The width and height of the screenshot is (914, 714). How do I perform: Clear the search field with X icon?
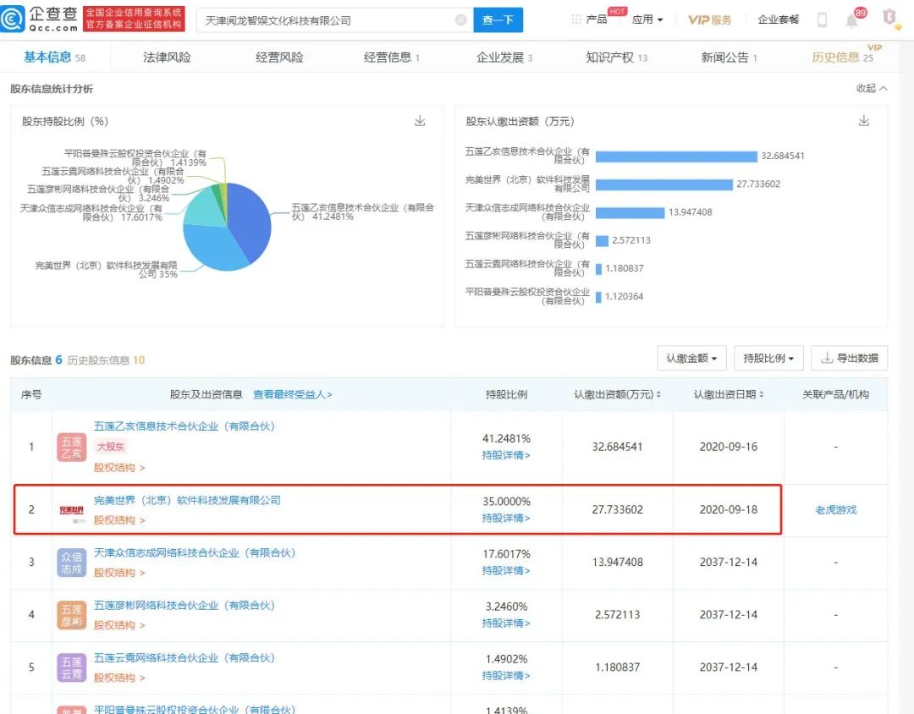pyautogui.click(x=460, y=20)
